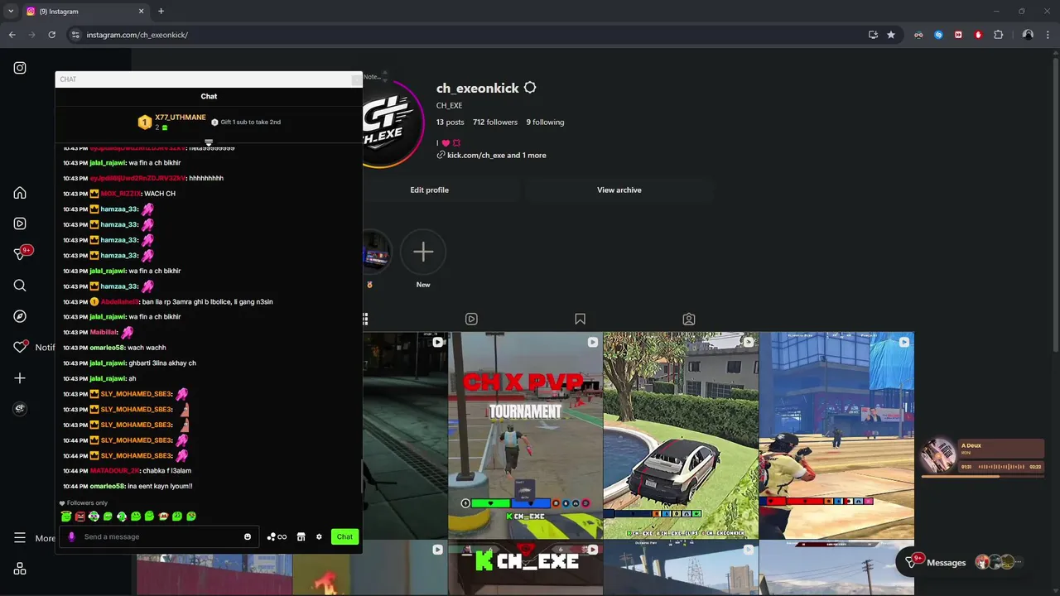
Task: Switch to Saved tab on profile
Action: click(x=580, y=319)
